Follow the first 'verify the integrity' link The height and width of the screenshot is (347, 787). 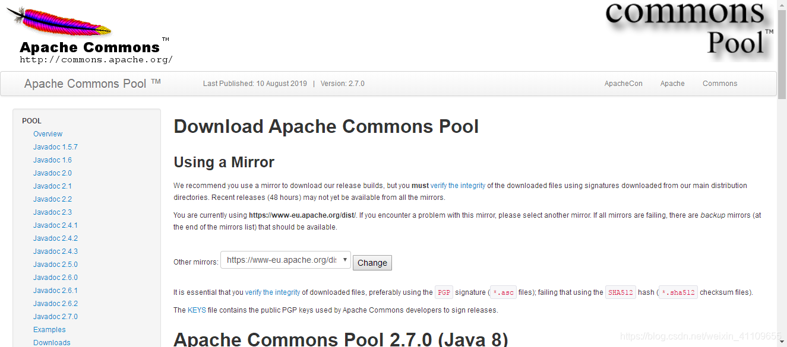click(x=458, y=186)
